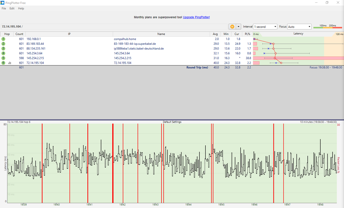This screenshot has height=208, width=344.
Task: Select hop name compalhub.home
Action: tap(125, 39)
